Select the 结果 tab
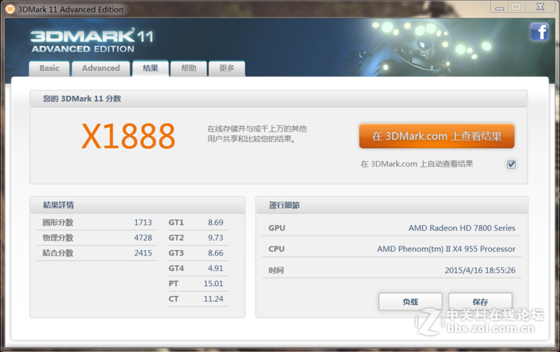 pos(150,68)
